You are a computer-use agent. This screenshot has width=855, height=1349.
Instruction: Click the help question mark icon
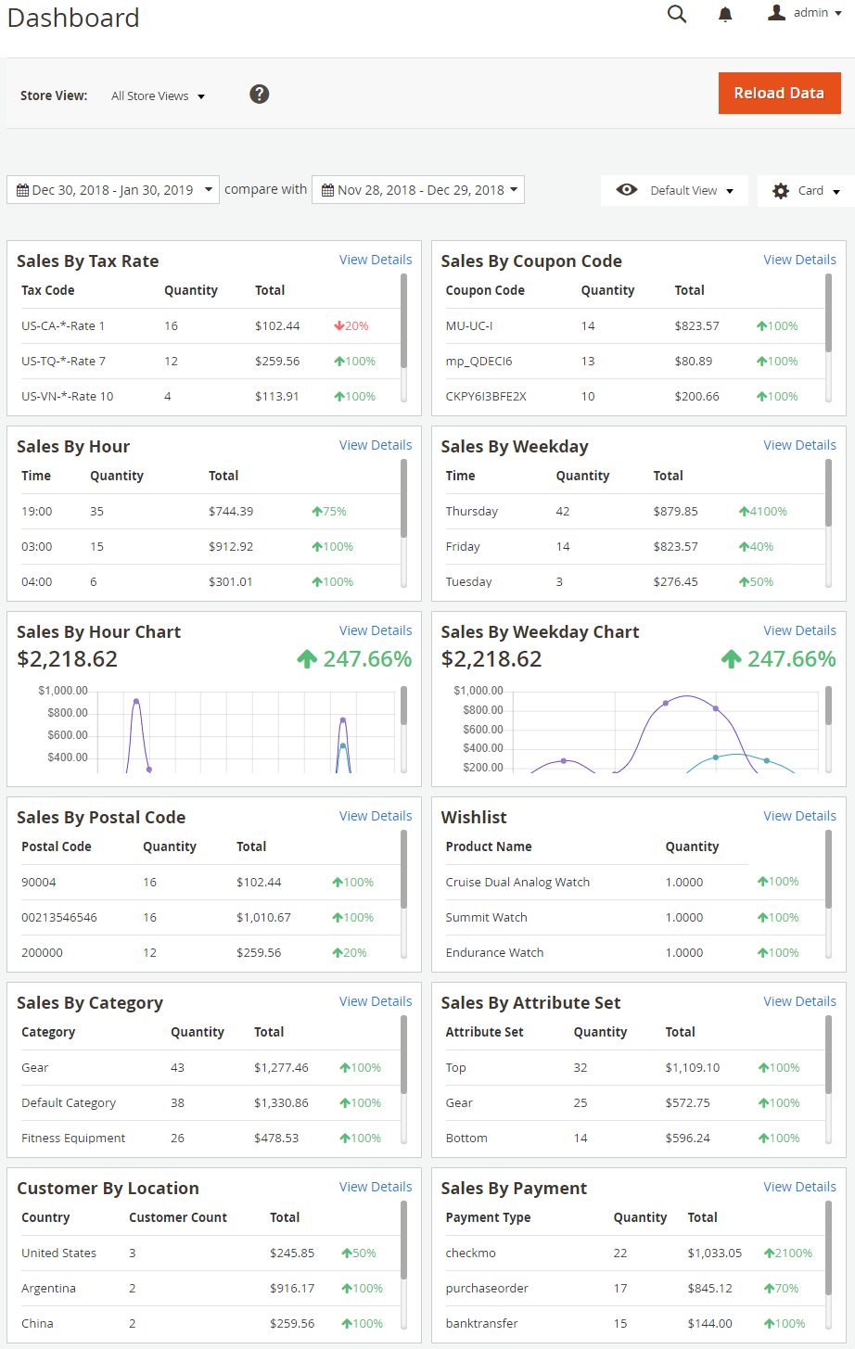(x=260, y=94)
